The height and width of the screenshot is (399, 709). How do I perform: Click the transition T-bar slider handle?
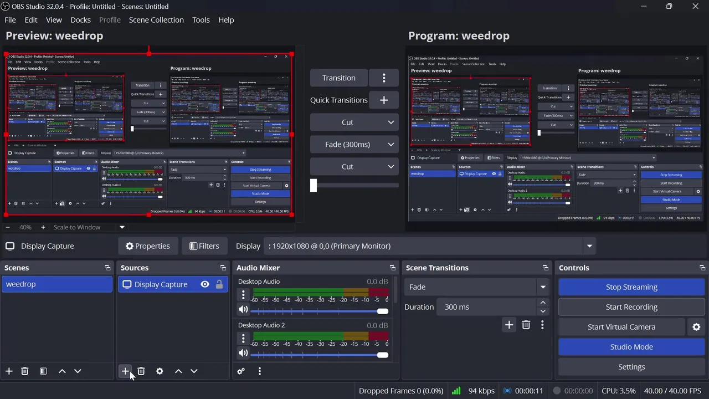point(314,185)
